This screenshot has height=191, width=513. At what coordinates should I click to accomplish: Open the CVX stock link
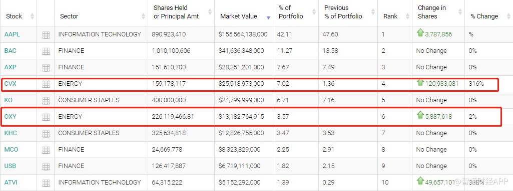click(x=10, y=84)
